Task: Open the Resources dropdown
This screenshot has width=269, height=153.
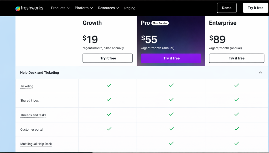Action: [108, 8]
